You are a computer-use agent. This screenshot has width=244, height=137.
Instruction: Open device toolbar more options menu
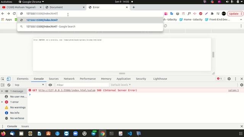(241, 26)
